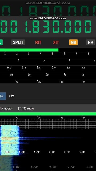Image resolution: width=96 pixels, height=171 pixels.
Task: Click the 500 label on spectrum axis
Action: (x=7, y=152)
